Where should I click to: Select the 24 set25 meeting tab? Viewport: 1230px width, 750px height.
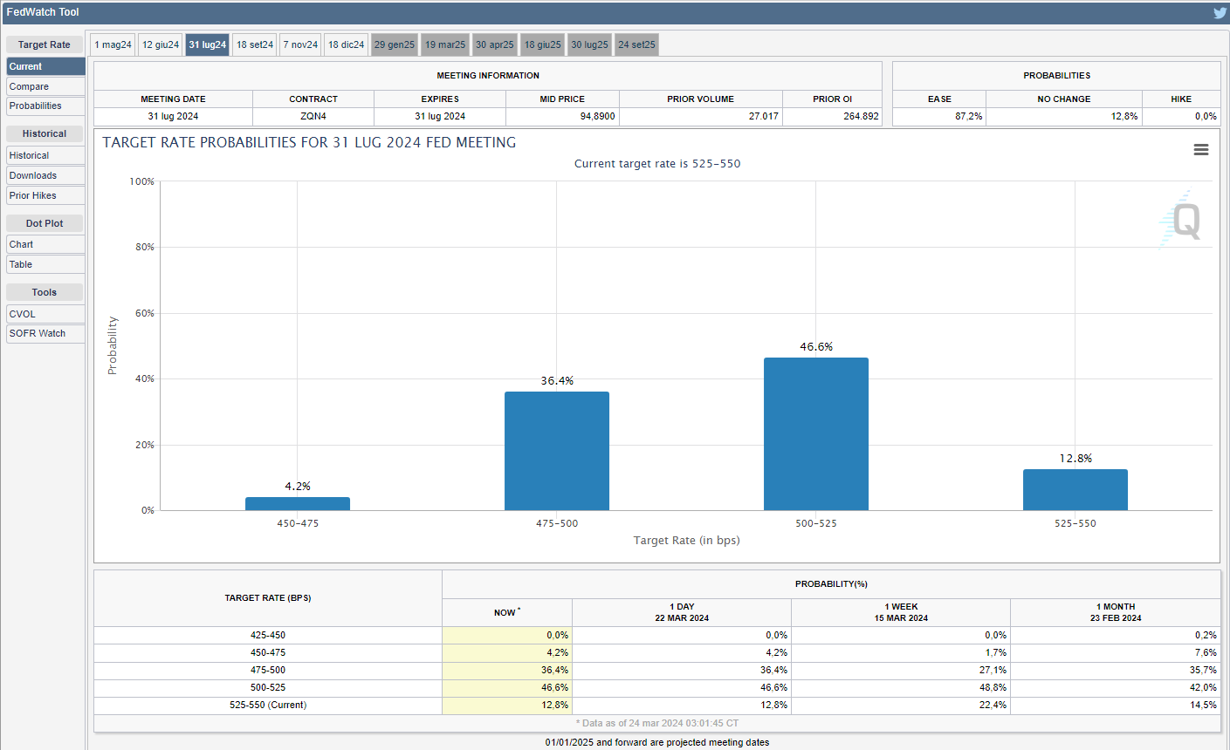coord(636,44)
